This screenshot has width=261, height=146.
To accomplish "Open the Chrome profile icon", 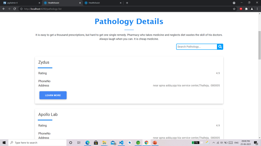I will [x=252, y=9].
